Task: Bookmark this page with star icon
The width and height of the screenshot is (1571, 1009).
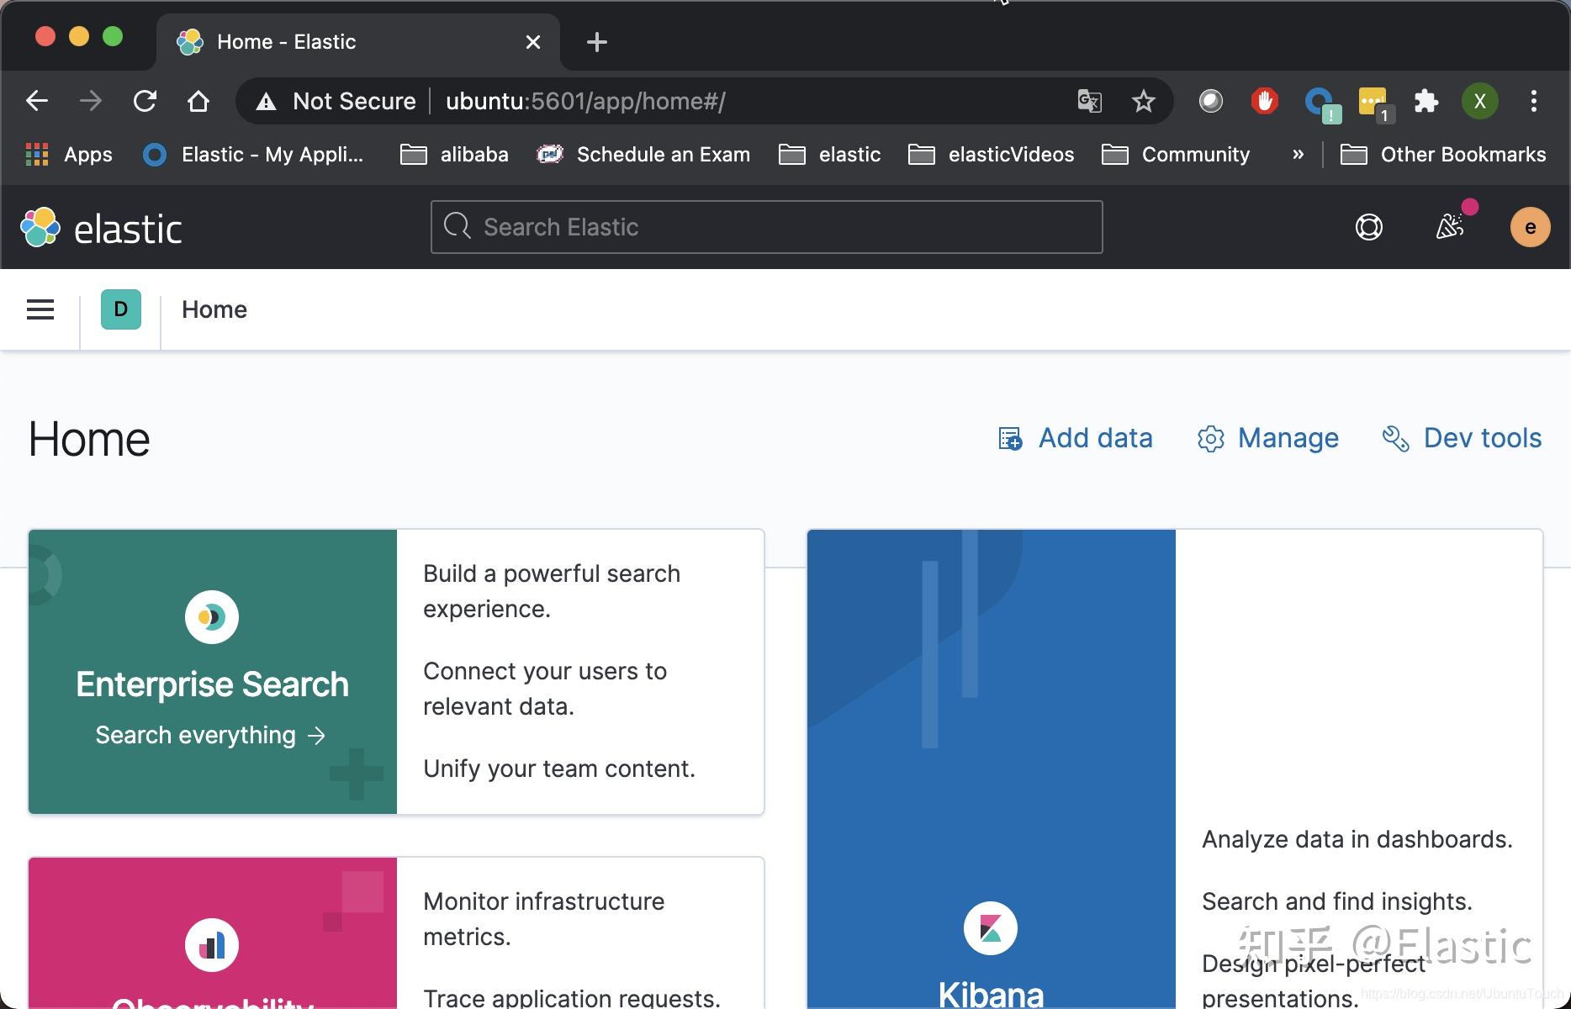Action: (1143, 102)
